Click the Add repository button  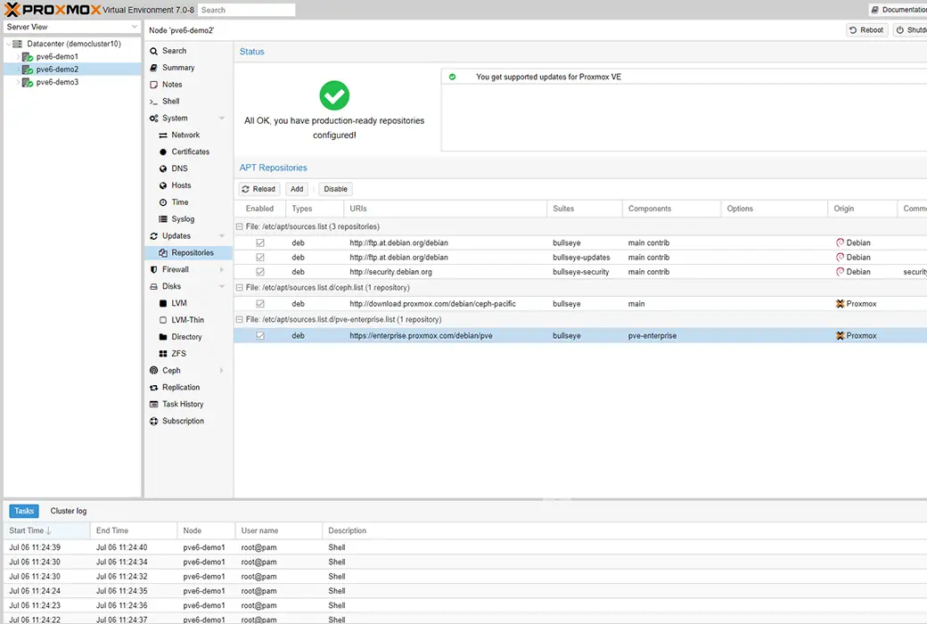297,189
